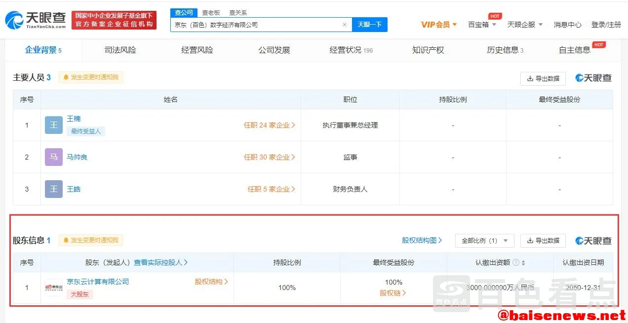Viewport: 628px width, 323px height.
Task: Enable change notification for 股东信息
Action: (x=91, y=240)
